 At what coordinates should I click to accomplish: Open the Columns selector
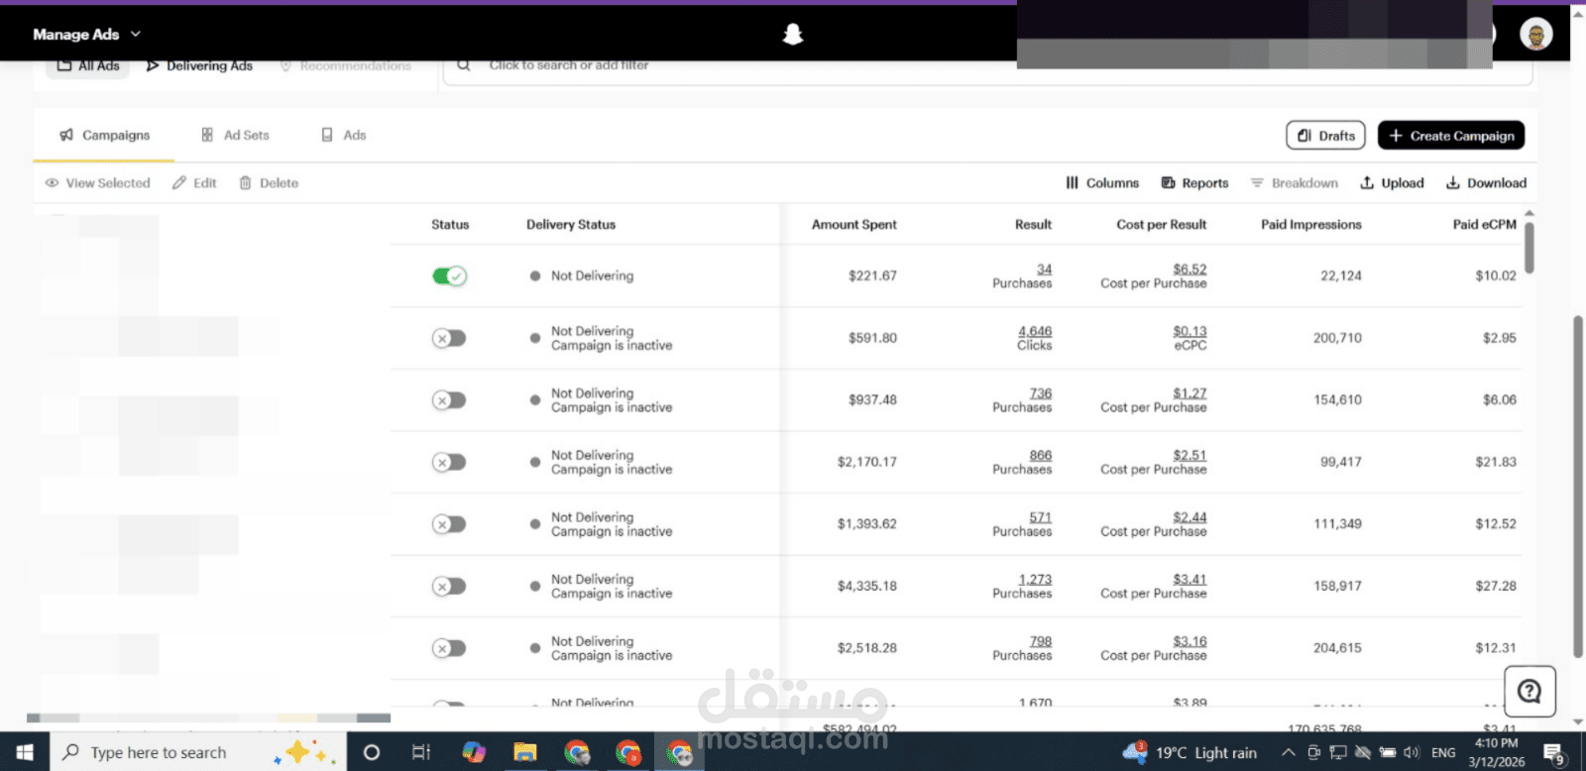pyautogui.click(x=1102, y=183)
